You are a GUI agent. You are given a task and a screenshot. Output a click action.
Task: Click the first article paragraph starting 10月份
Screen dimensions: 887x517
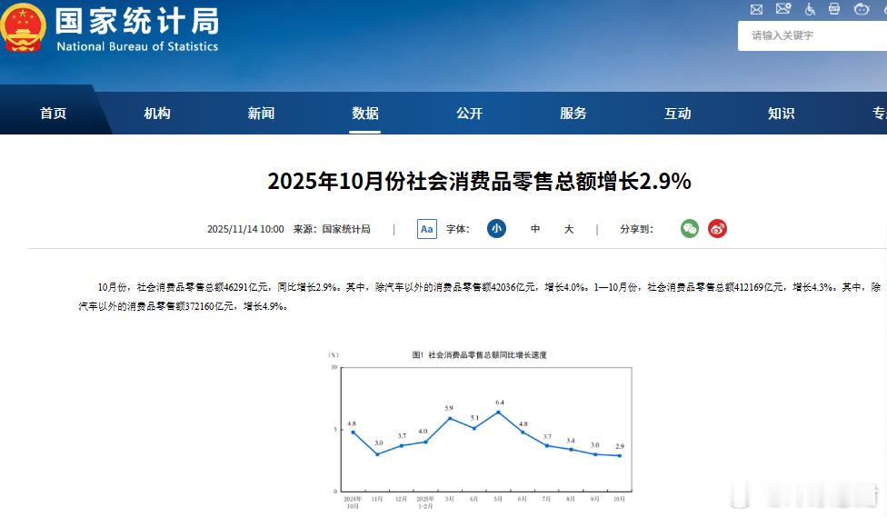480,297
